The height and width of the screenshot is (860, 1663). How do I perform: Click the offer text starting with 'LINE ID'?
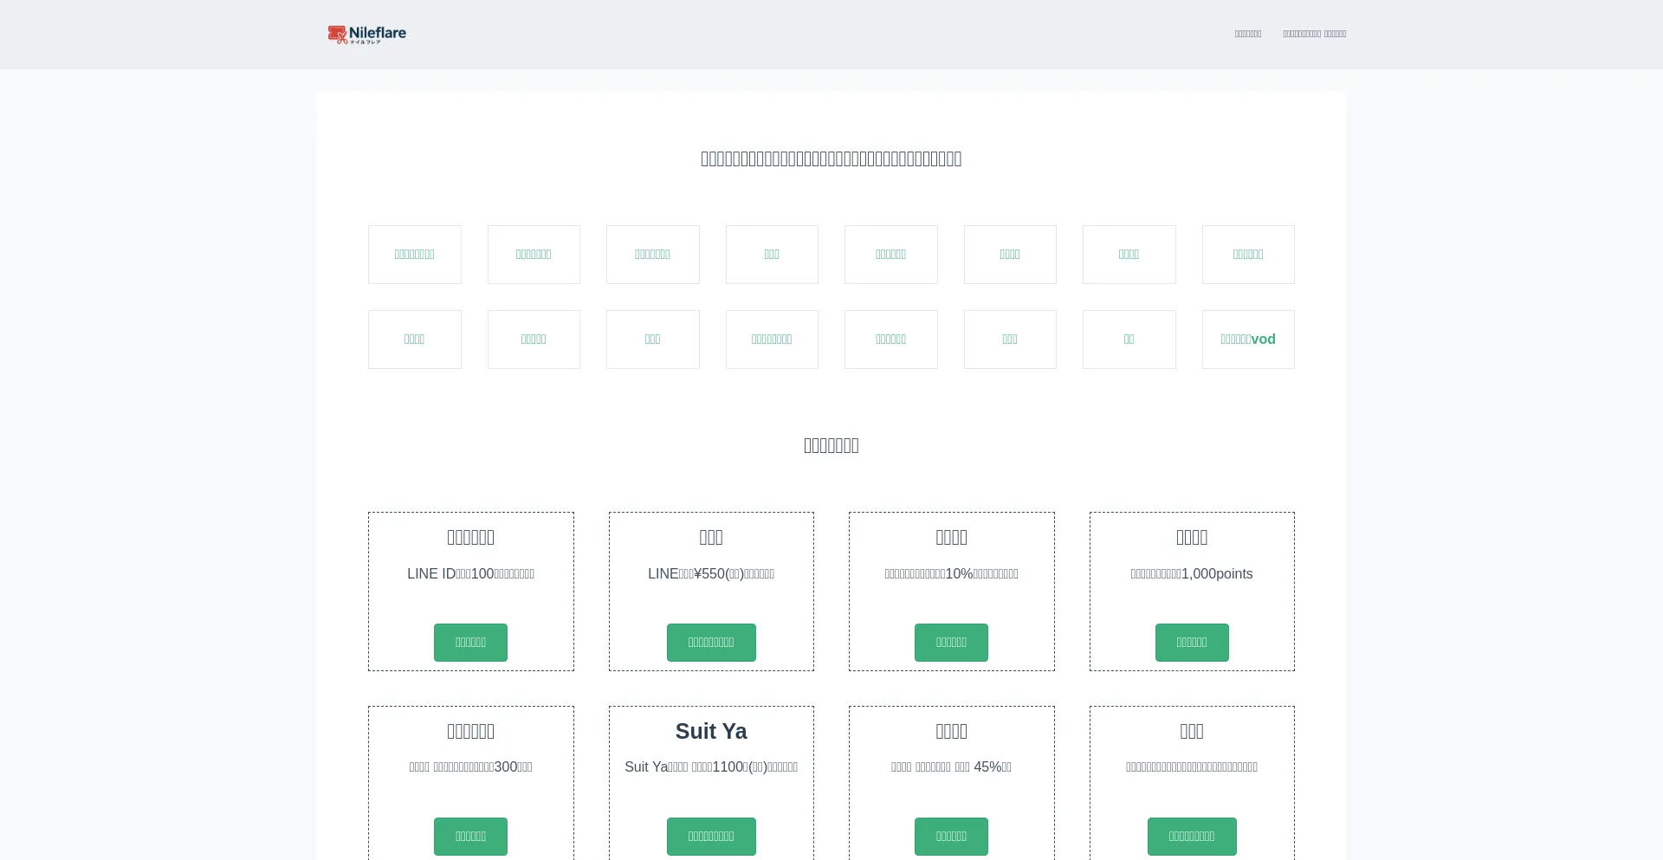pos(470,574)
